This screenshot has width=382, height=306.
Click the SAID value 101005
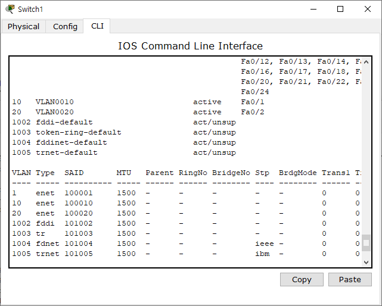[79, 254]
